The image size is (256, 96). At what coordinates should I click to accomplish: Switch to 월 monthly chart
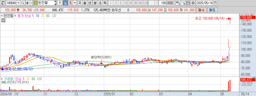(x=85, y=3)
